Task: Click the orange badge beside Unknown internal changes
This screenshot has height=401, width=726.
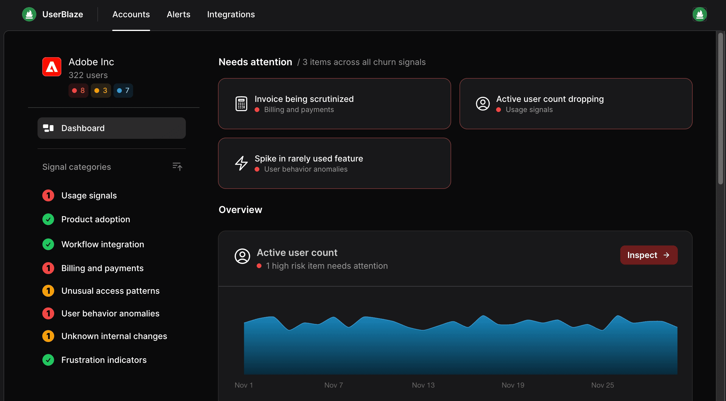Action: (x=48, y=336)
